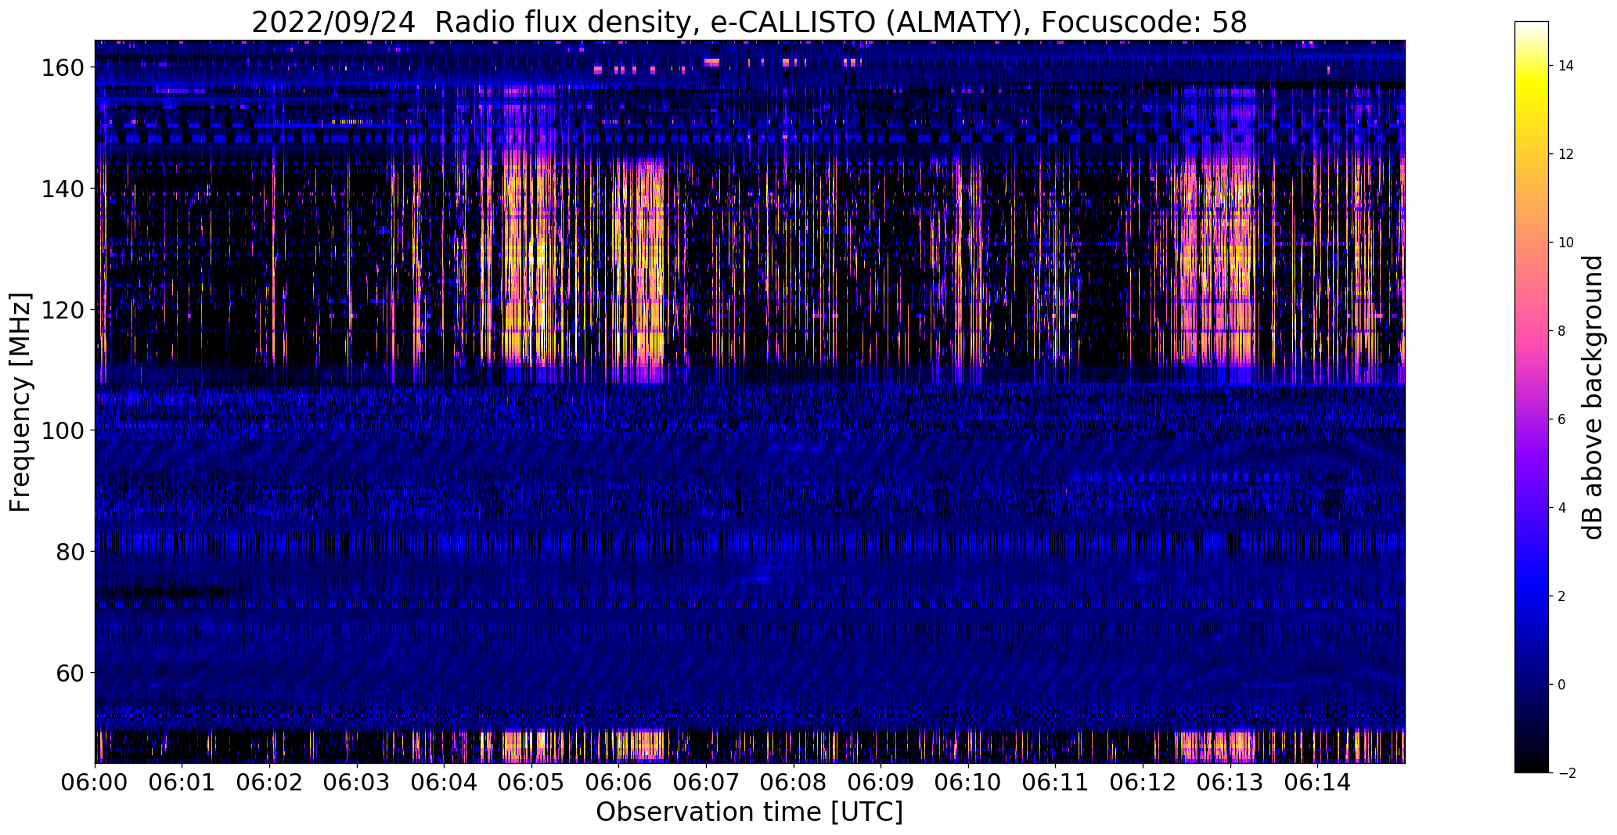1617x835 pixels.
Task: Click the 06:00 time tick label
Action: (x=95, y=781)
